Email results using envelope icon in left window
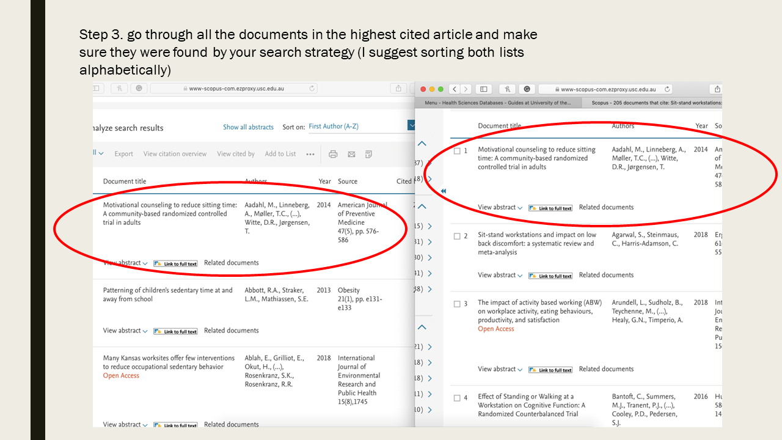The height and width of the screenshot is (440, 782). pyautogui.click(x=351, y=154)
